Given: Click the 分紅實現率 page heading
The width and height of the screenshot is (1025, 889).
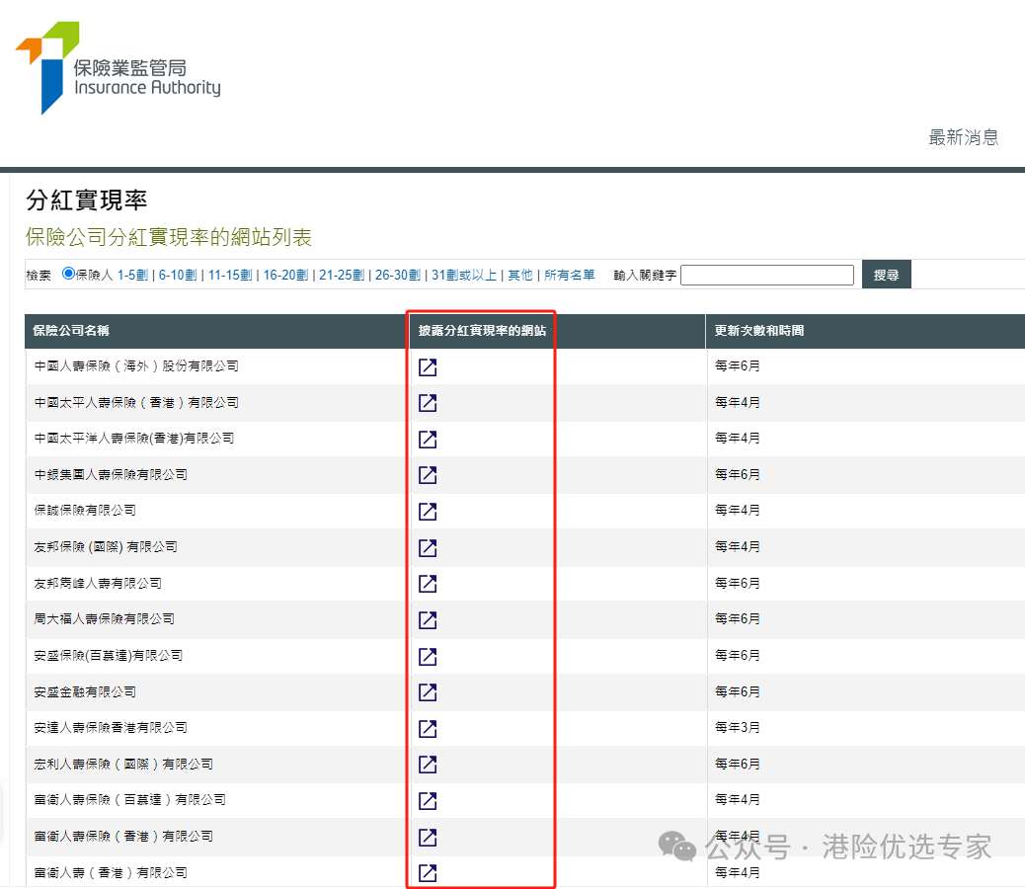Looking at the screenshot, I should tap(87, 200).
